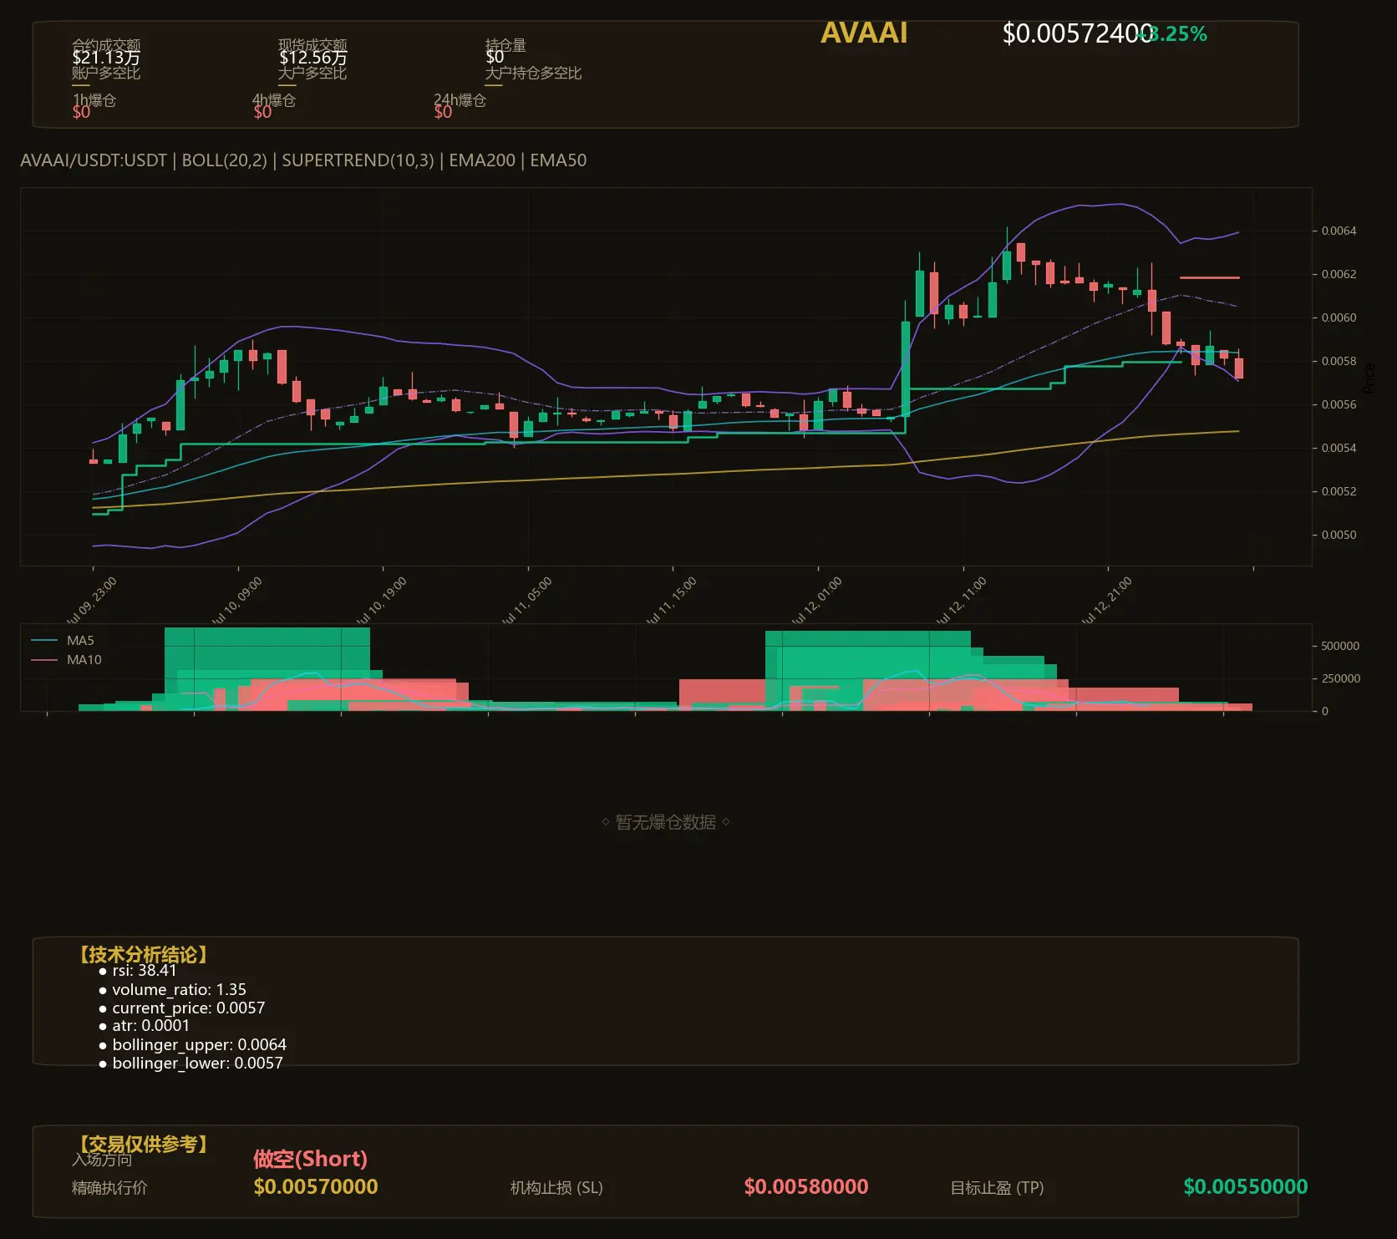Select the atr: 0.0001 line

point(144,1026)
